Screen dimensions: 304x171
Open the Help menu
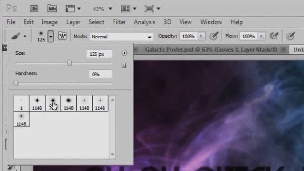click(237, 22)
